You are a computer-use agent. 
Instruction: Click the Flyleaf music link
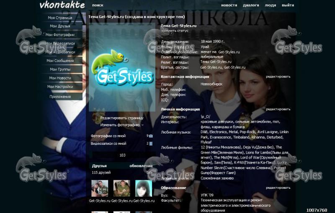pos(206,142)
